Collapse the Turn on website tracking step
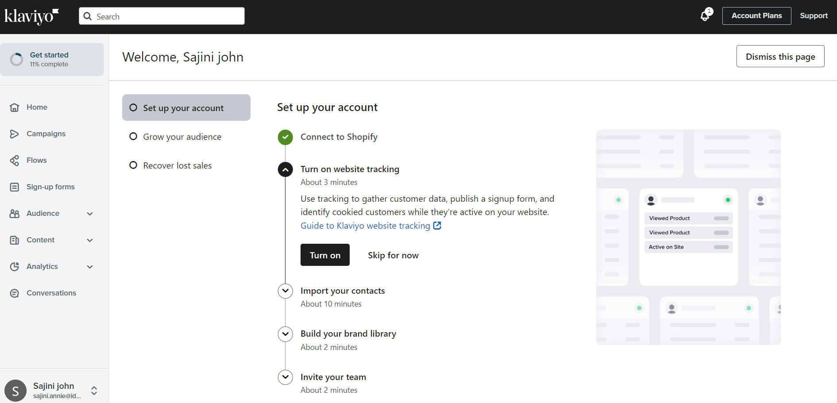The height and width of the screenshot is (403, 837). pyautogui.click(x=285, y=169)
